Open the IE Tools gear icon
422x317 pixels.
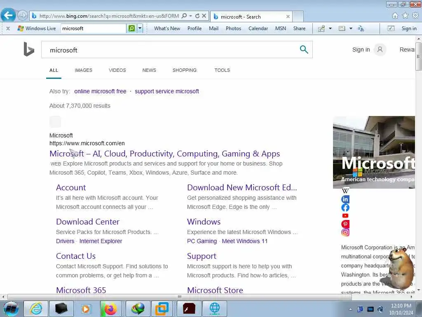coord(415,16)
